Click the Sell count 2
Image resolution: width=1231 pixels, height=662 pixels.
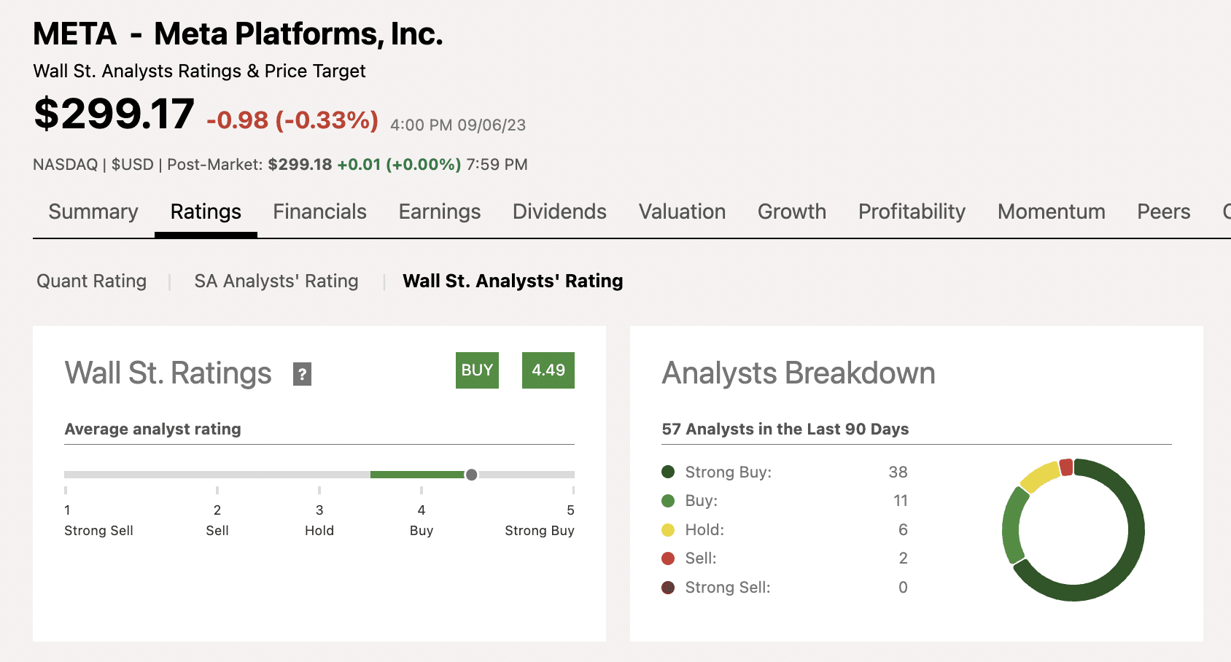coord(903,558)
